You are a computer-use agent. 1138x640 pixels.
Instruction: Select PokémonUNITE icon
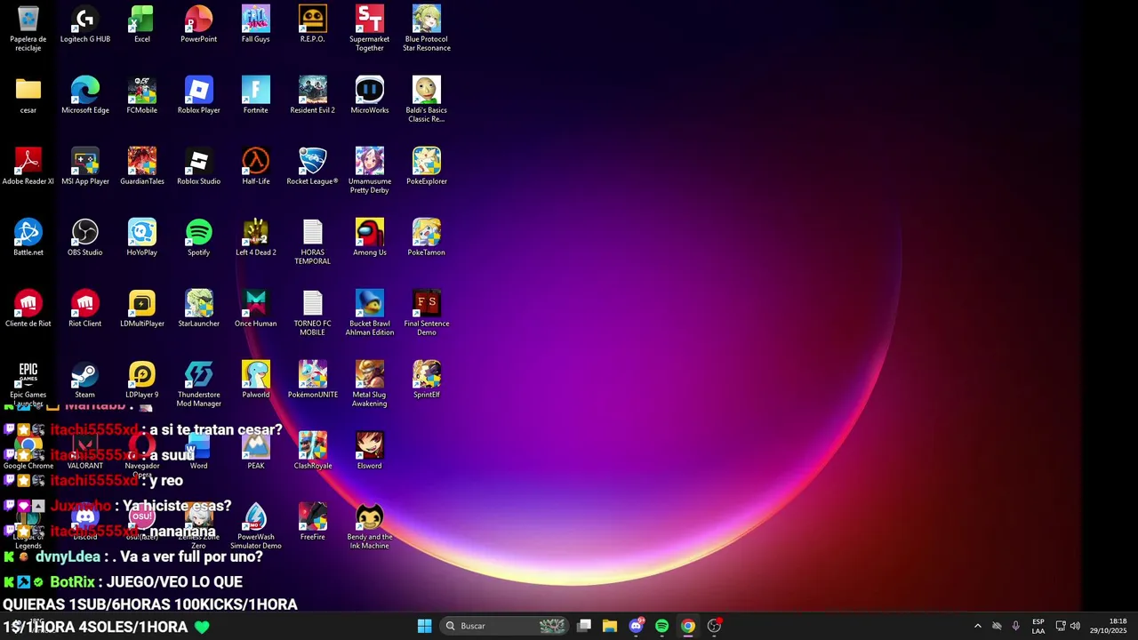(x=313, y=380)
